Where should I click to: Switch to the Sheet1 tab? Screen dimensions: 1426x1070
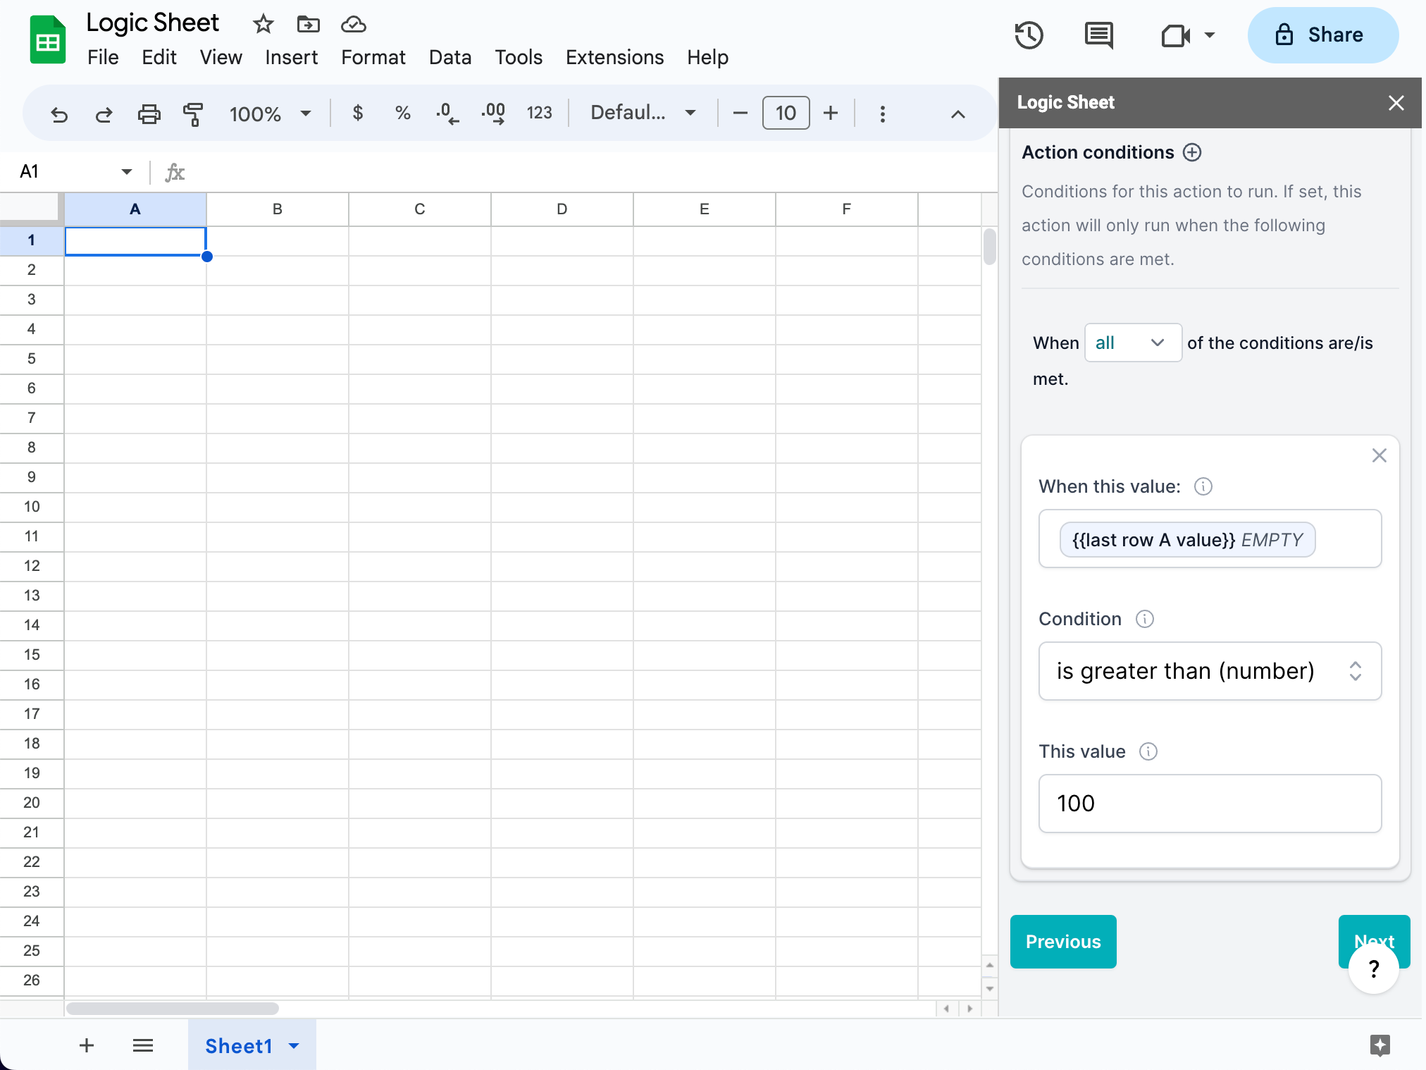pyautogui.click(x=239, y=1046)
